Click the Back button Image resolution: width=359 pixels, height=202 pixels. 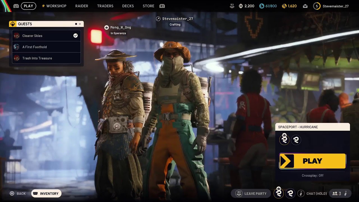click(21, 194)
